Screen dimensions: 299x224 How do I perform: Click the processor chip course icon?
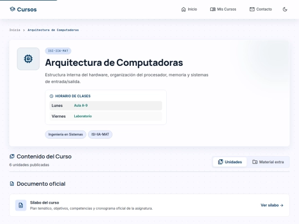click(28, 59)
